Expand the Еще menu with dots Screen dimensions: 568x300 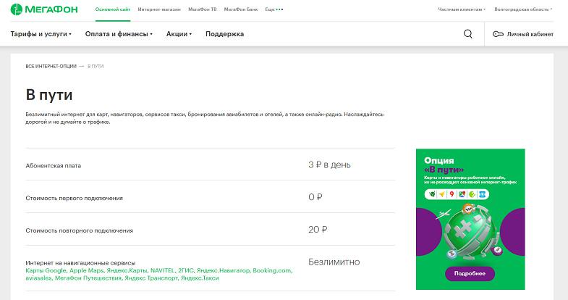point(274,9)
